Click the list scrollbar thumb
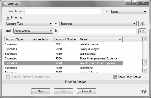Viewport: 151px width, 98px height. (x=144, y=62)
